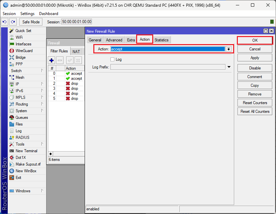The height and width of the screenshot is (214, 276).
Task: Launch New Terminal
Action: tap(27, 151)
